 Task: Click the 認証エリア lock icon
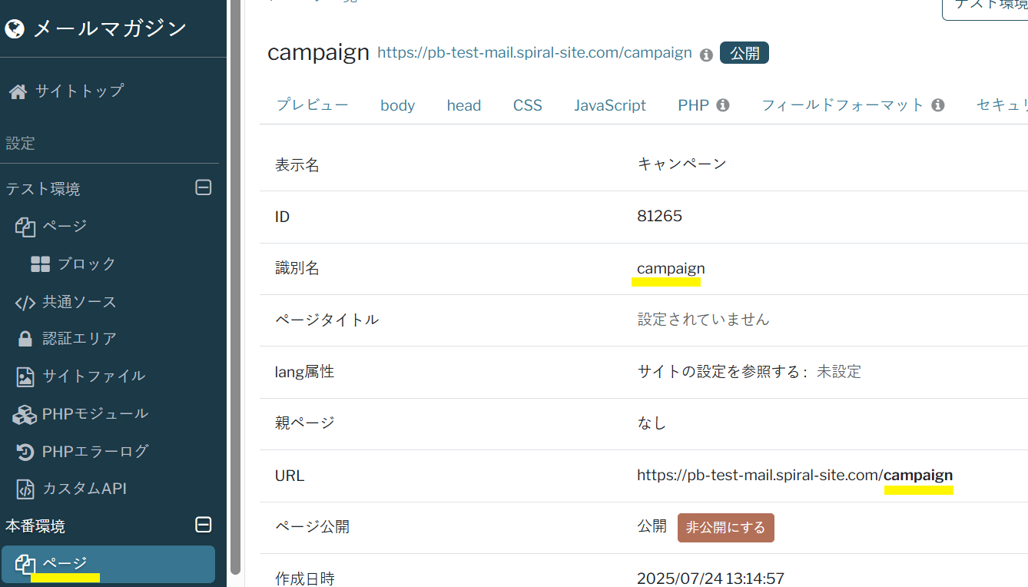[x=25, y=339]
